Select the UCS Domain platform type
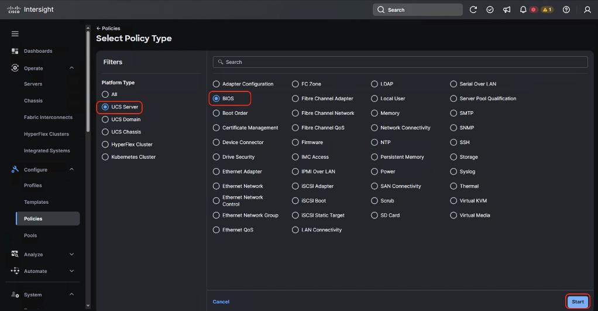This screenshot has width=598, height=311. [105, 119]
